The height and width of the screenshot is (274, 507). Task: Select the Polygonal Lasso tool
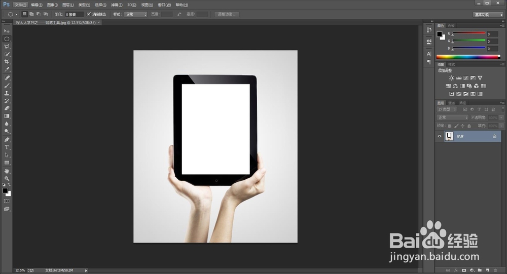[x=7, y=47]
